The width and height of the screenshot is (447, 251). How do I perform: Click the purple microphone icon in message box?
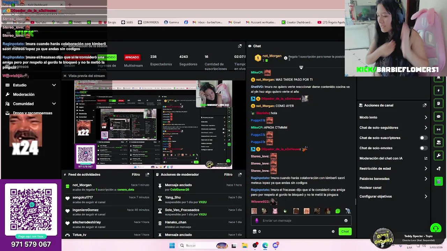point(257,221)
